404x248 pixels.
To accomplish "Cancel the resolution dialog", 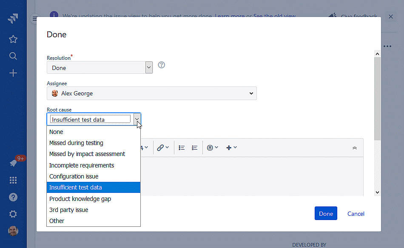I will click(x=356, y=213).
